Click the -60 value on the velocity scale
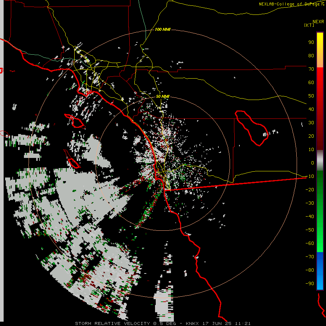This screenshot has width=326, height=326. point(310,243)
